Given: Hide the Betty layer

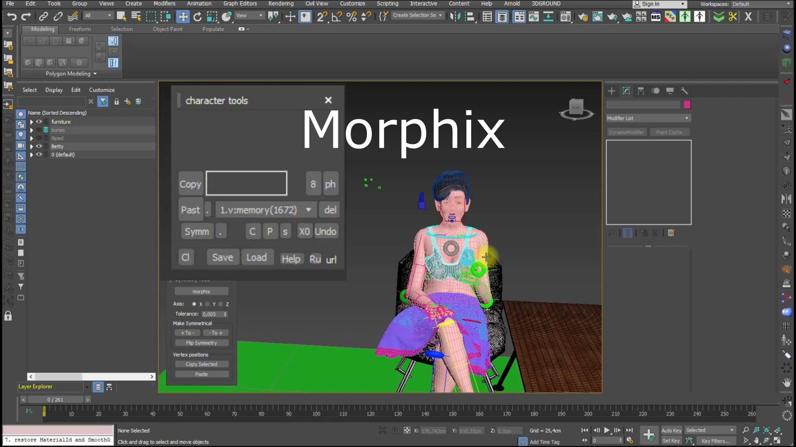Looking at the screenshot, I should [39, 146].
